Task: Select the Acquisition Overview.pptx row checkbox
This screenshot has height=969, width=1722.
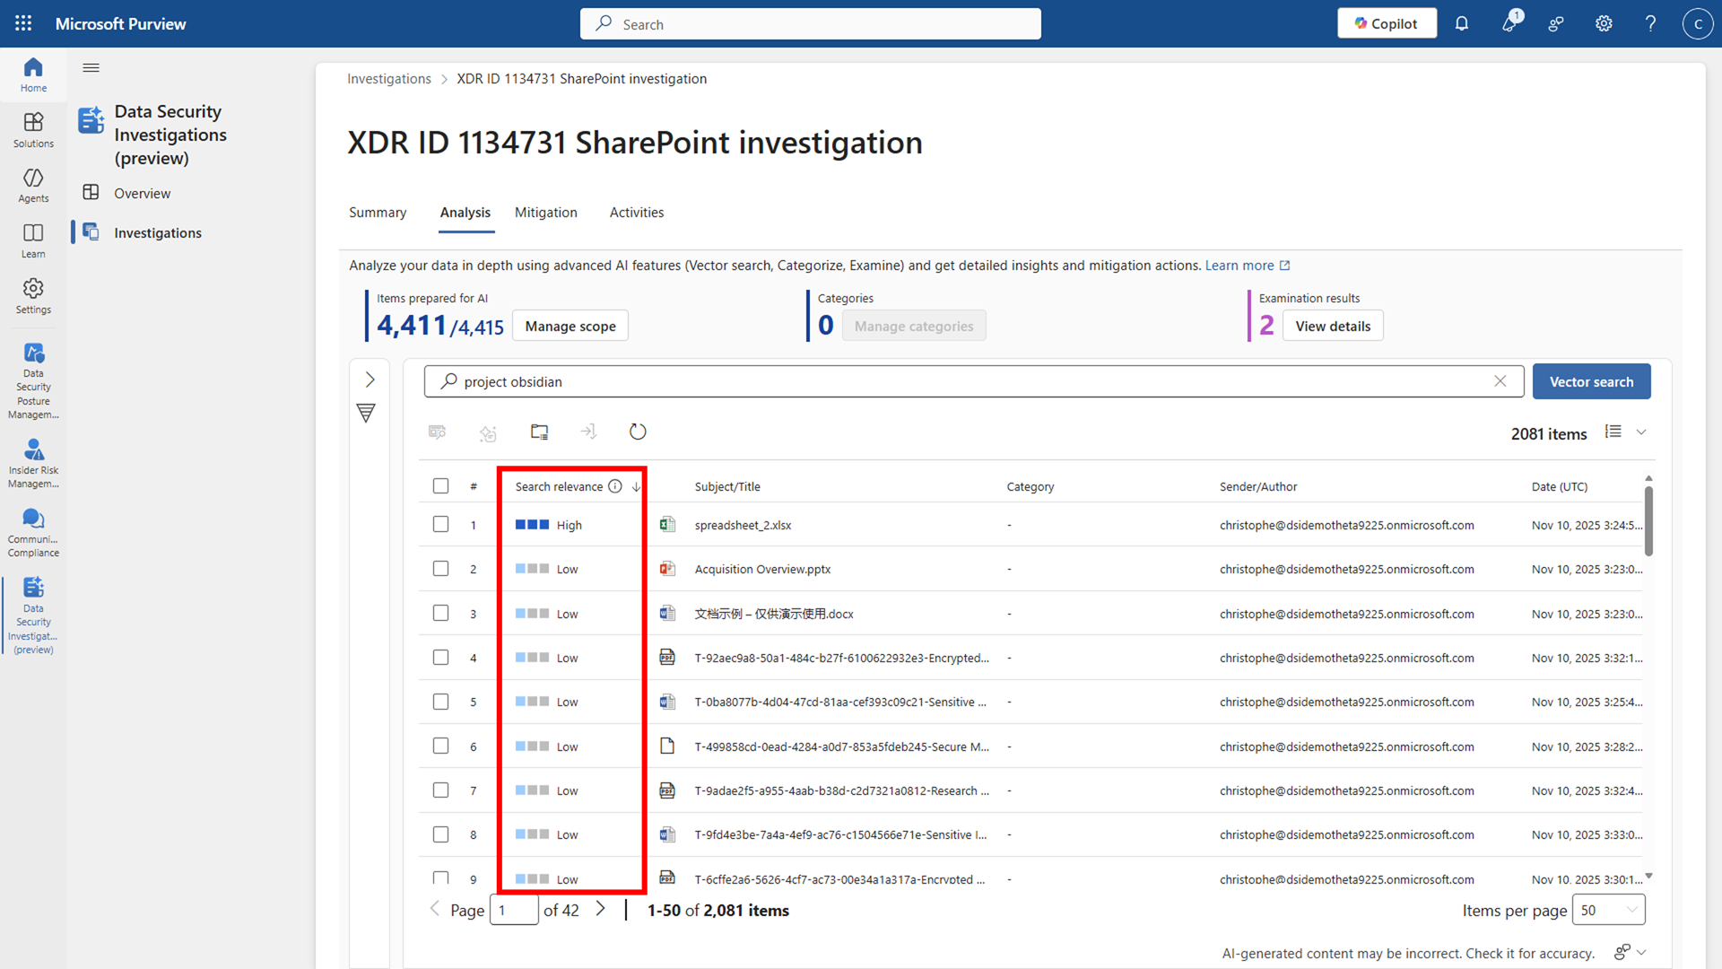Action: tap(440, 568)
